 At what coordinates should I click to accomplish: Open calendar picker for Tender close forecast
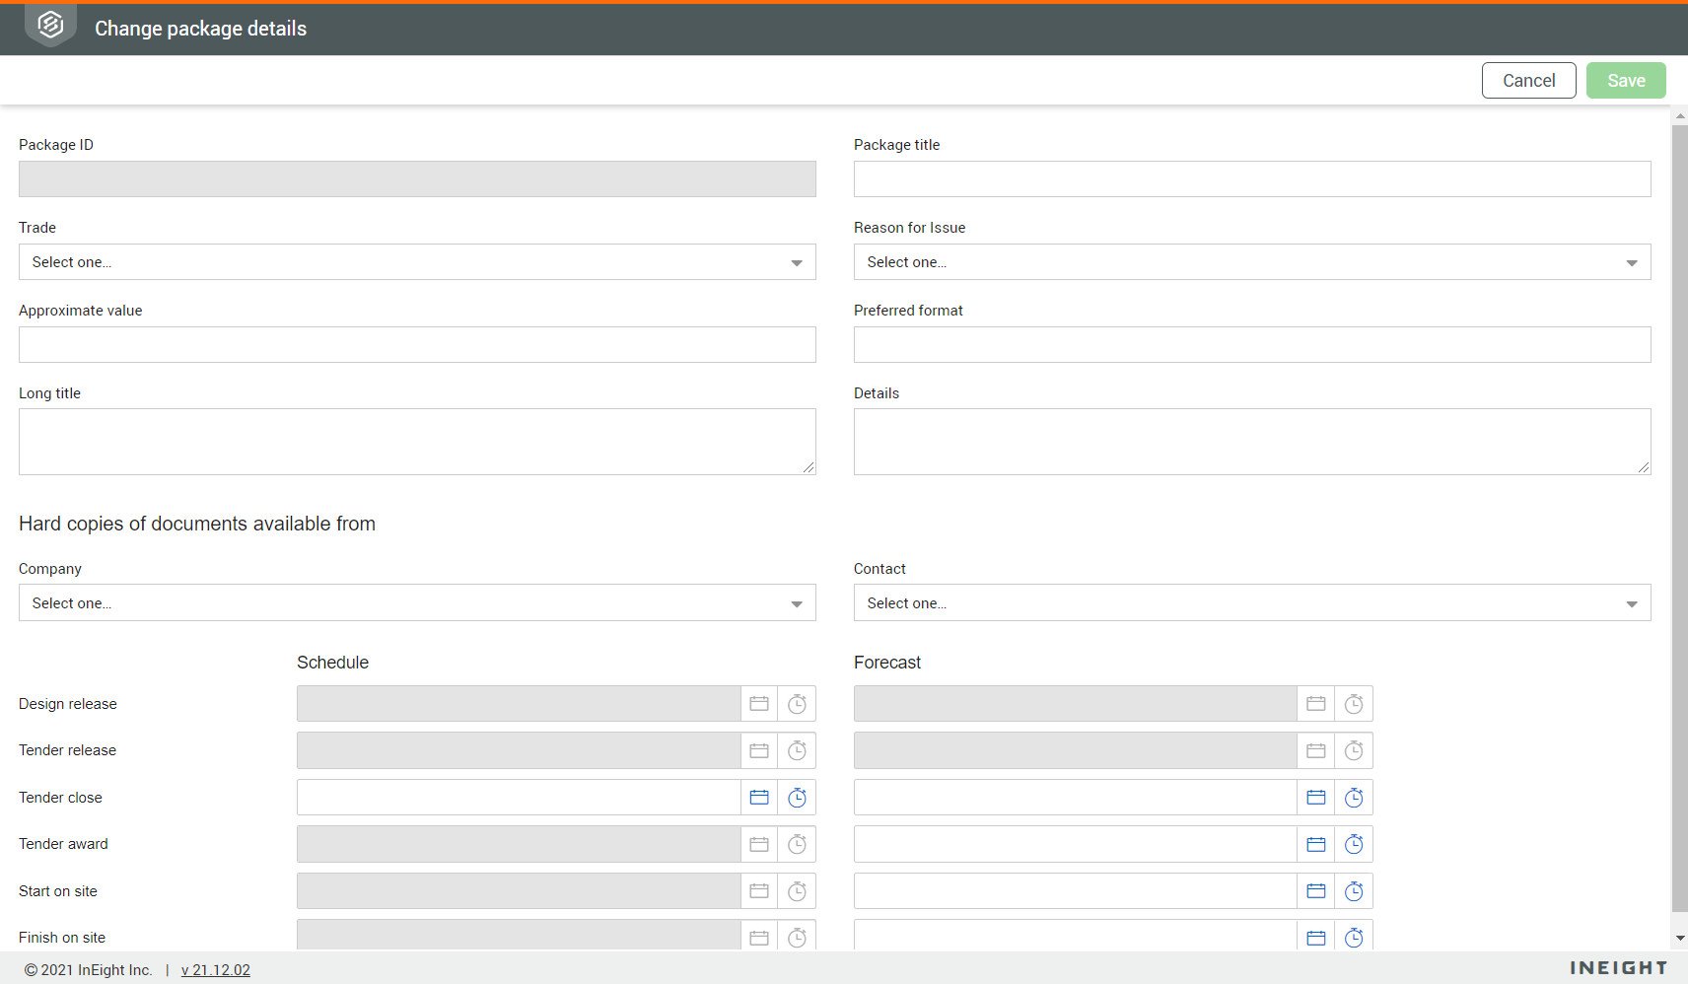pyautogui.click(x=1315, y=798)
